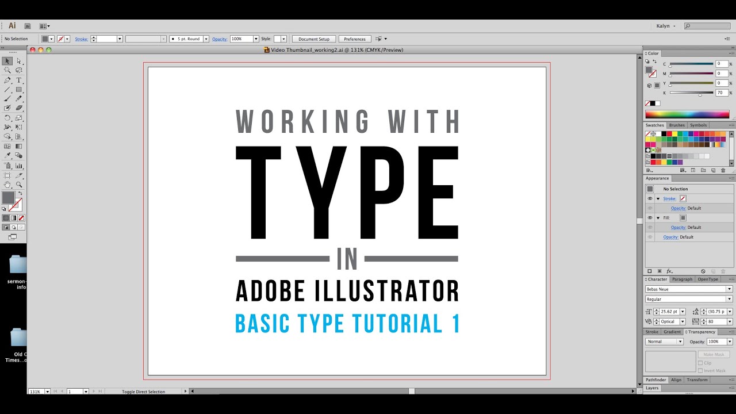Collapse the Fill row disclosure triangle
Viewport: 736px width, 414px height.
658,218
